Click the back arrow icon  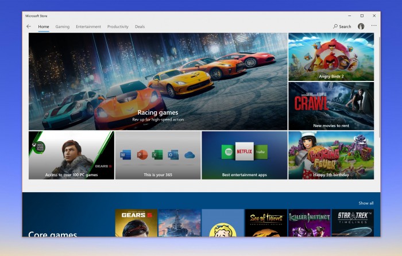29,26
